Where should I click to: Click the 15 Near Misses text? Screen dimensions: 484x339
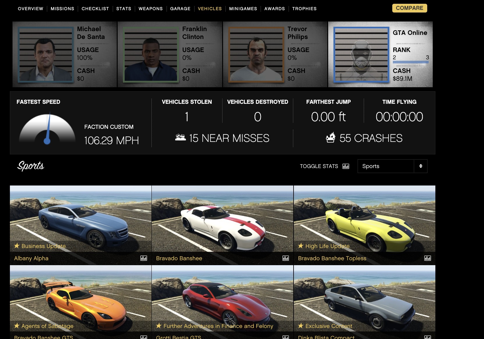229,138
